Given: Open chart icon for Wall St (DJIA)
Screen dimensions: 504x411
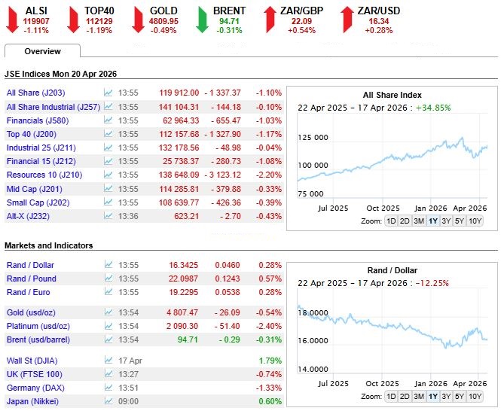Looking at the screenshot, I should pos(108,361).
